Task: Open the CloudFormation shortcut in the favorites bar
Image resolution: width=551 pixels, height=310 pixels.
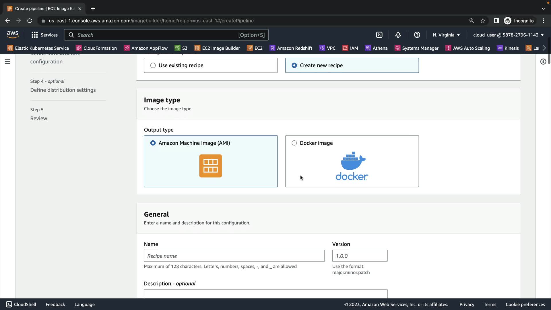Action: (96, 48)
